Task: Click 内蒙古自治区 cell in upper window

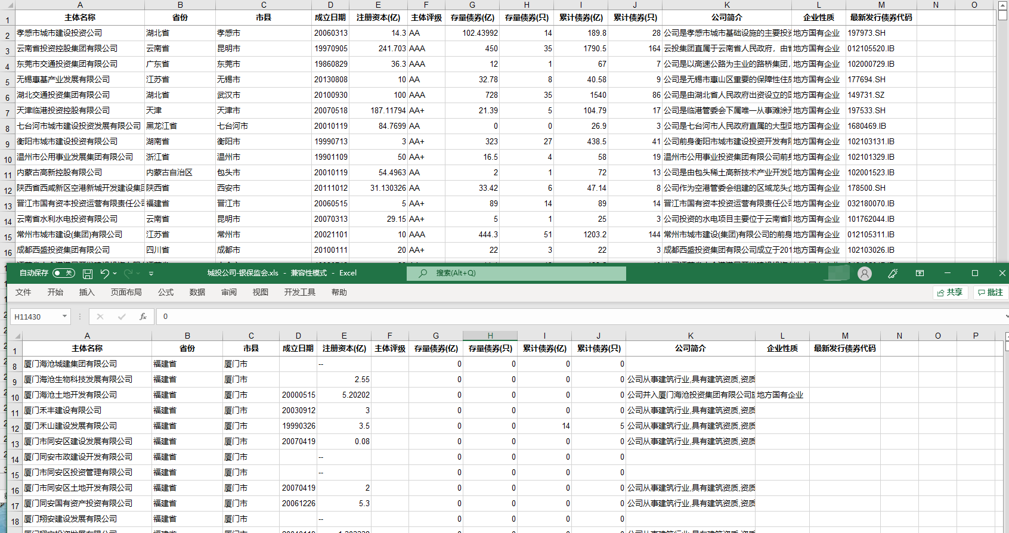Action: coord(180,172)
